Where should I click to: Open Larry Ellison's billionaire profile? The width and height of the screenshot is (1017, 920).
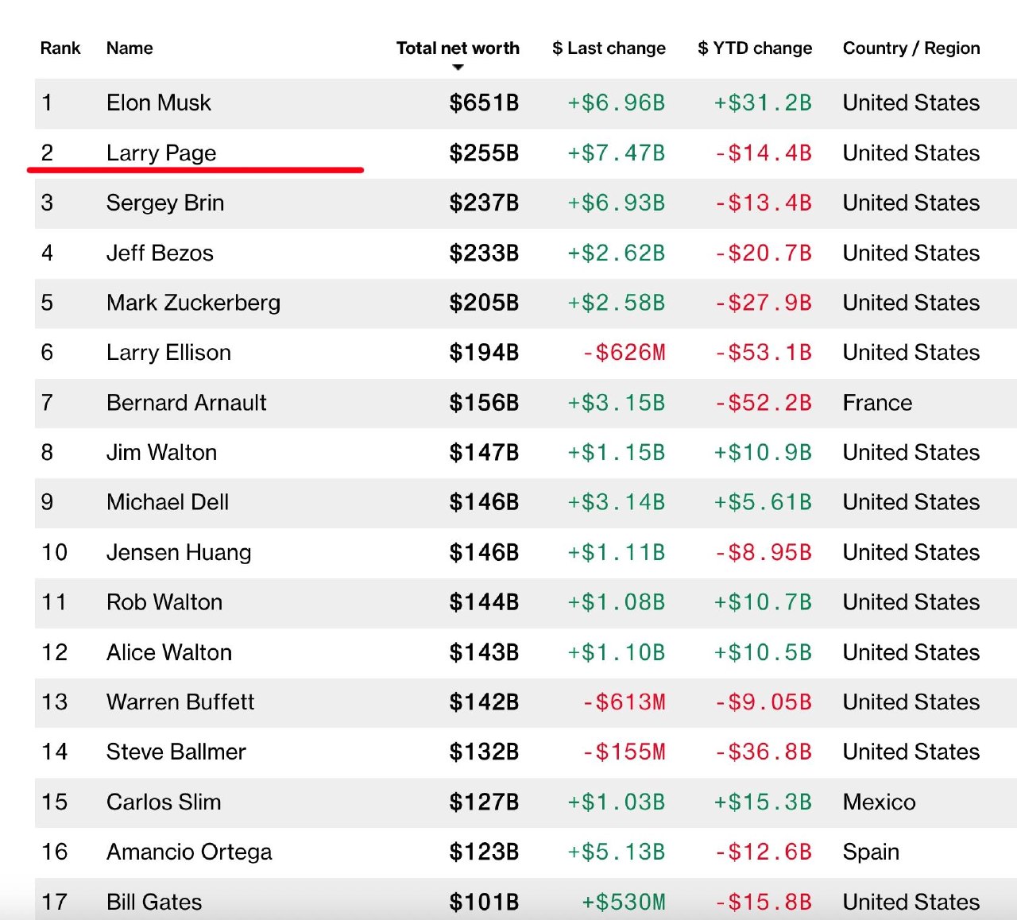point(168,353)
